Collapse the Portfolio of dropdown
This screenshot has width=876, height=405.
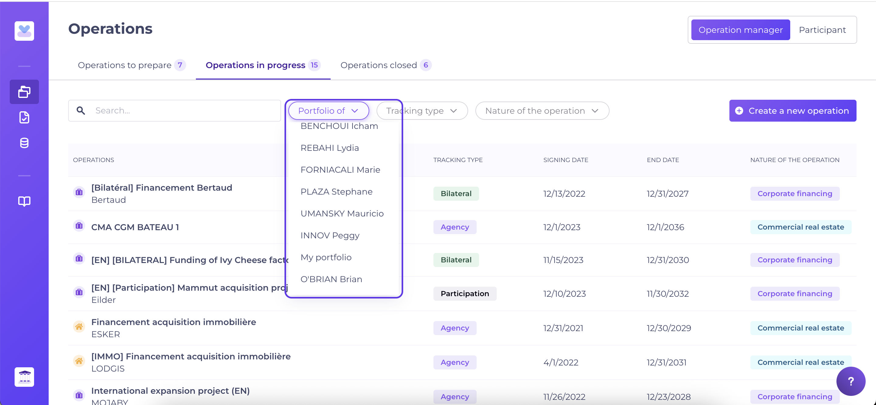(328, 110)
